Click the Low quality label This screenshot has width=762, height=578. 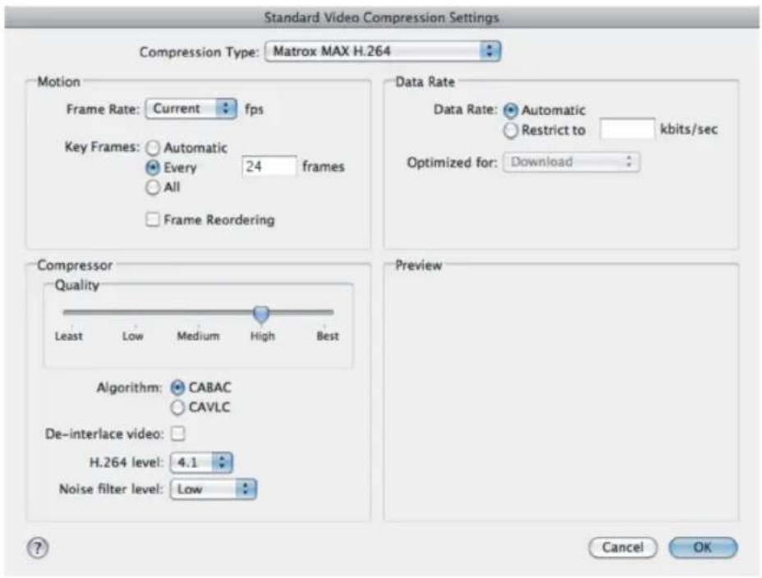(133, 336)
